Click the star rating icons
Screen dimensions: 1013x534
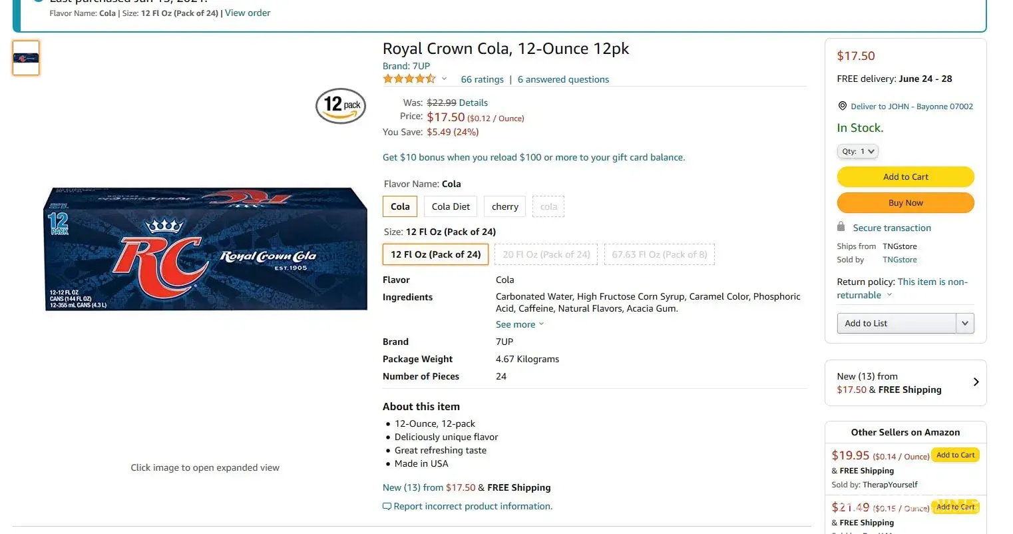[409, 79]
